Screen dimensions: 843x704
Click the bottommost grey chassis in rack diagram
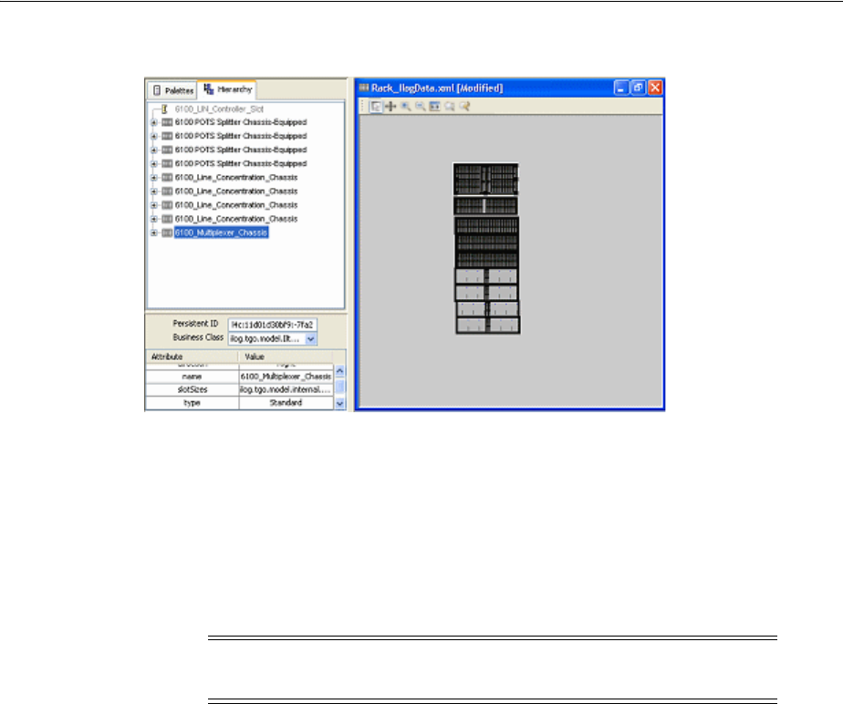pos(488,326)
